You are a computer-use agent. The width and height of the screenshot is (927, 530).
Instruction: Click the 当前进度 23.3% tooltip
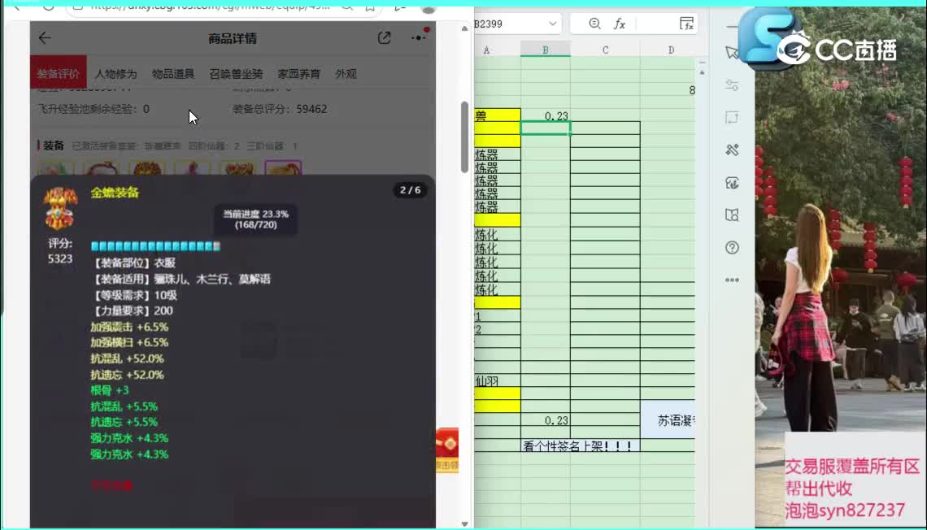point(255,219)
